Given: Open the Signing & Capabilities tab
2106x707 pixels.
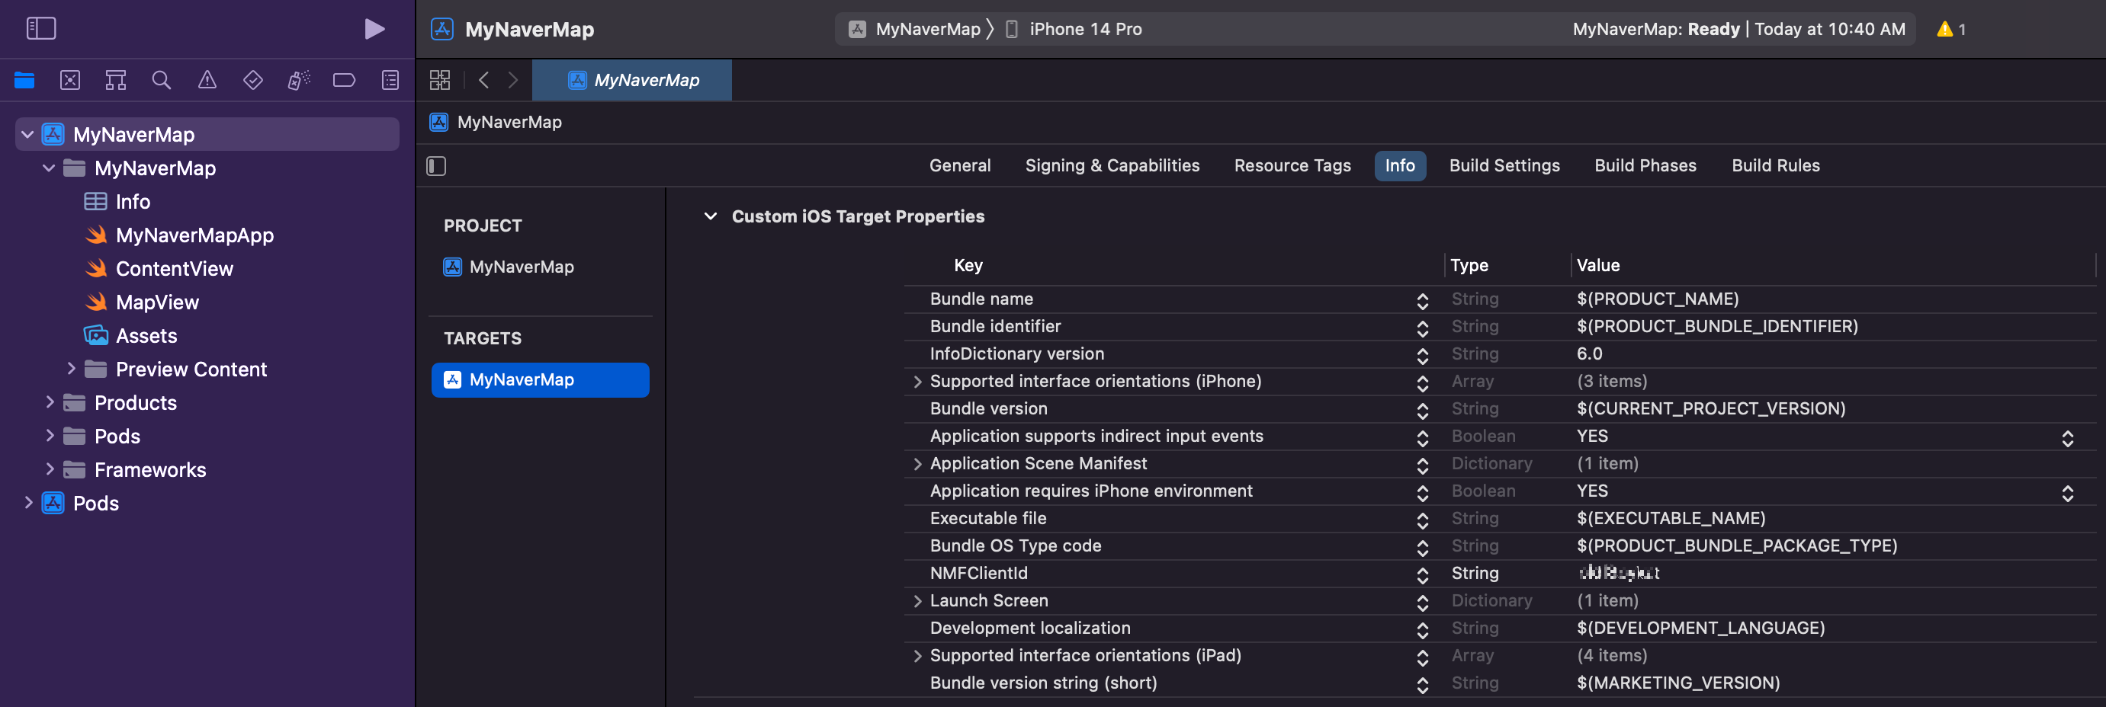Looking at the screenshot, I should (1112, 166).
